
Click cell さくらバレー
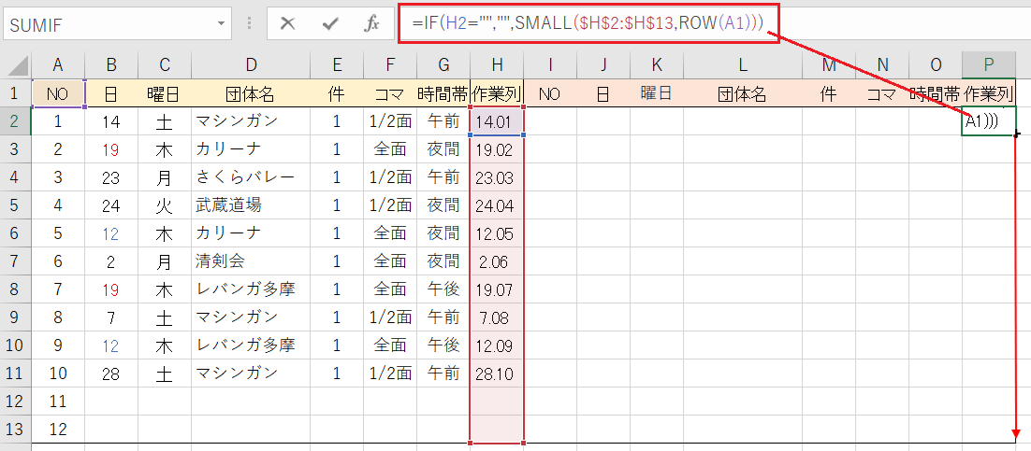251,177
